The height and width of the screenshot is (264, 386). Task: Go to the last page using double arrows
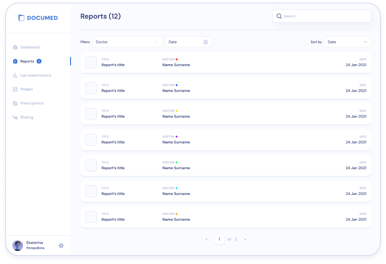pyautogui.click(x=245, y=239)
